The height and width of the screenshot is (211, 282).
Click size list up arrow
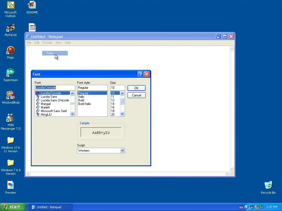click(x=122, y=93)
